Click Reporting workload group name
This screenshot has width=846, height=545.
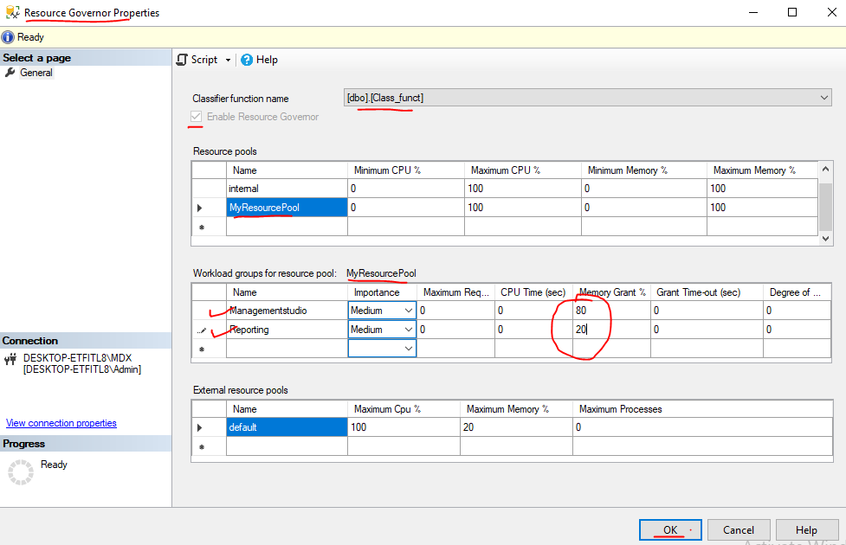(x=287, y=330)
